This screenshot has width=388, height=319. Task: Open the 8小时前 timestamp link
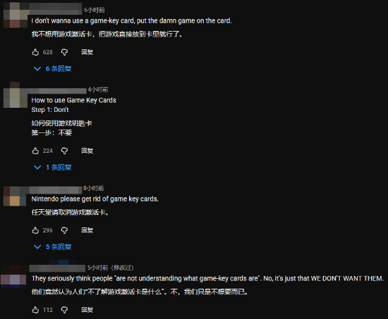point(94,188)
